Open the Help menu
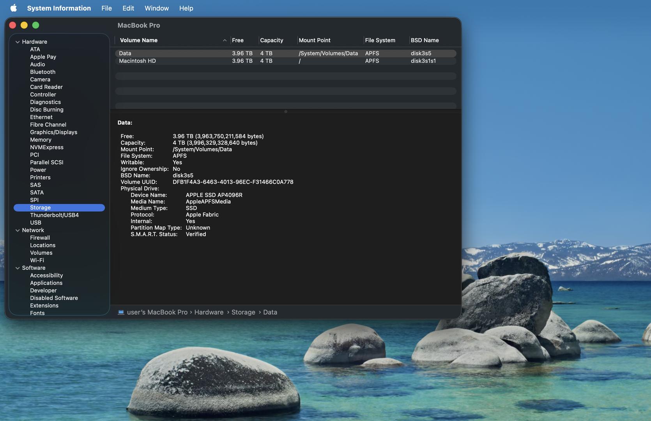This screenshot has width=651, height=421. click(x=186, y=8)
